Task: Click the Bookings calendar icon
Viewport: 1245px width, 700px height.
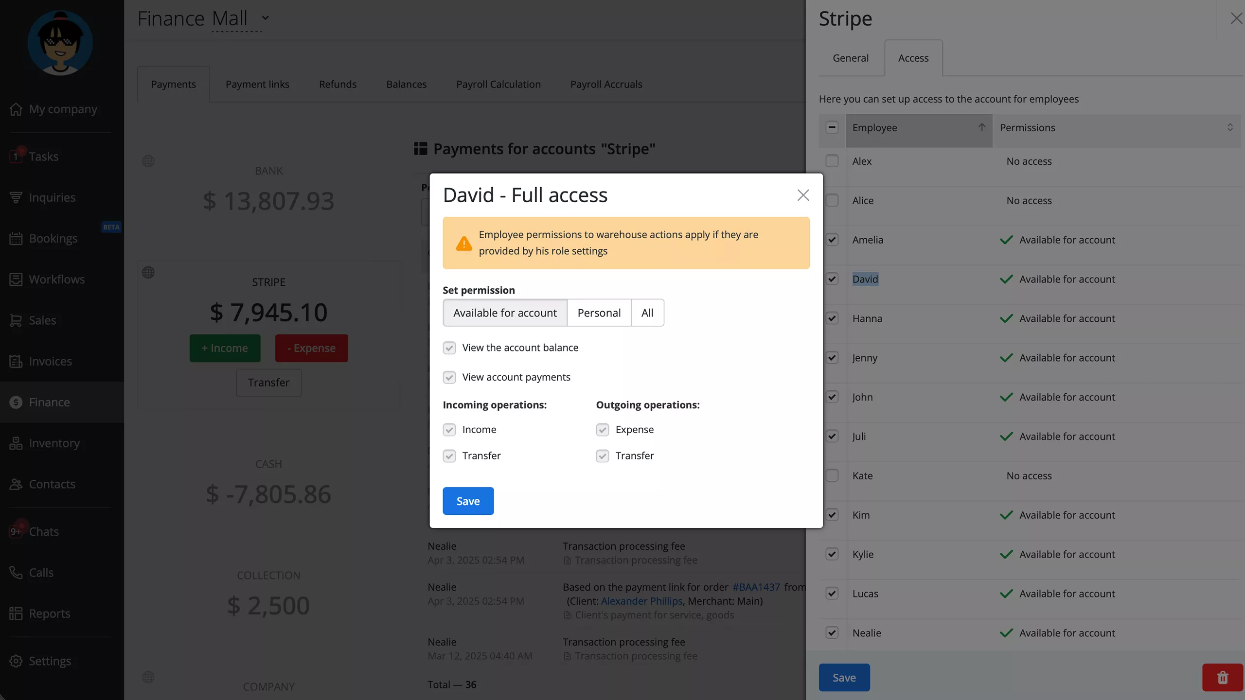Action: [x=16, y=239]
